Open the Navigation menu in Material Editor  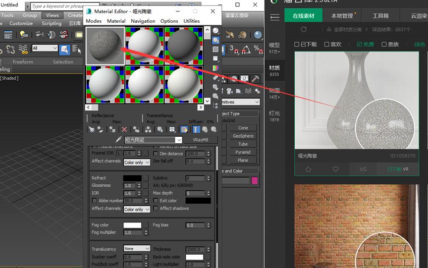(143, 21)
